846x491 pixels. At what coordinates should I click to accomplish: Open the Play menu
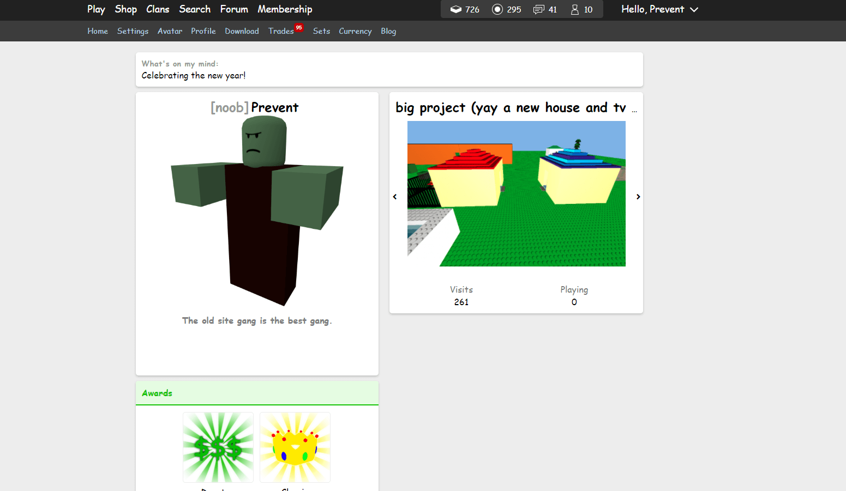click(96, 9)
